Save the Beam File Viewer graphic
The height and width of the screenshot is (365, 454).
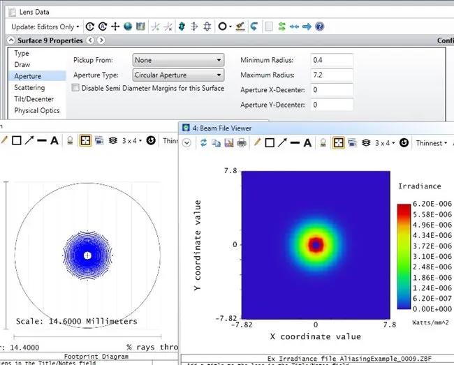[x=228, y=142]
